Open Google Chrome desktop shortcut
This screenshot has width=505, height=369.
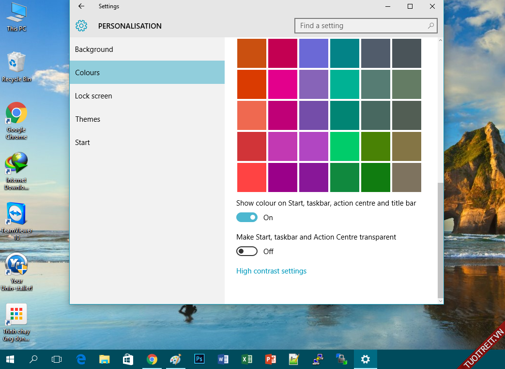coord(16,113)
